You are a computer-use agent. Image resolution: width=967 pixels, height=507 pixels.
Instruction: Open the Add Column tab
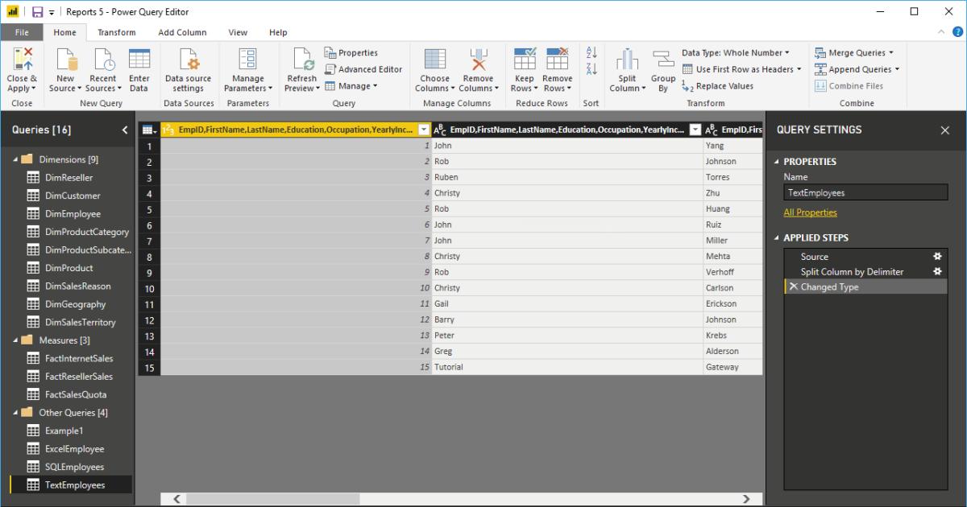182,32
